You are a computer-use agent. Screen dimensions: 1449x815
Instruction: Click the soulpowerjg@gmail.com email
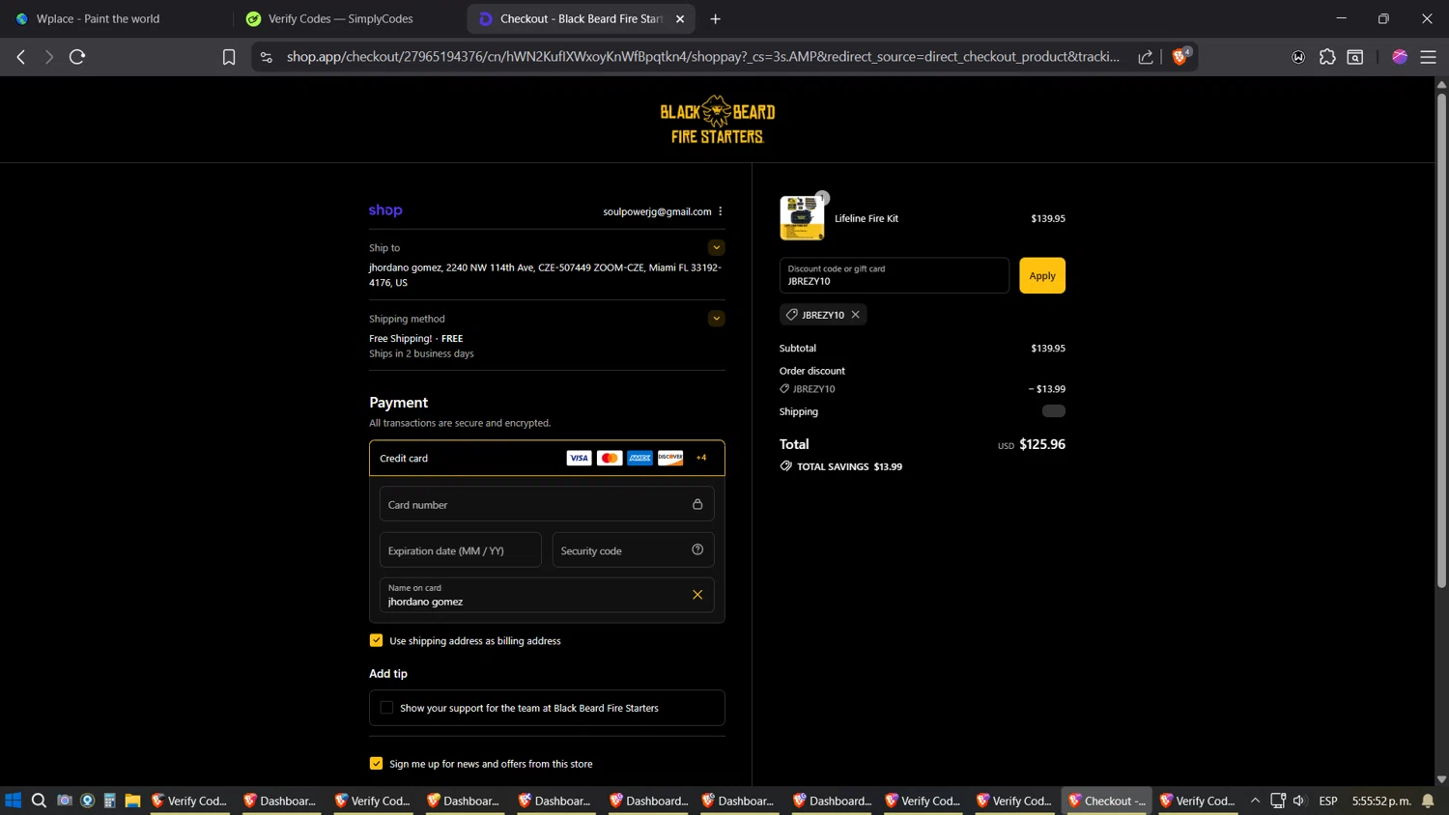point(657,211)
